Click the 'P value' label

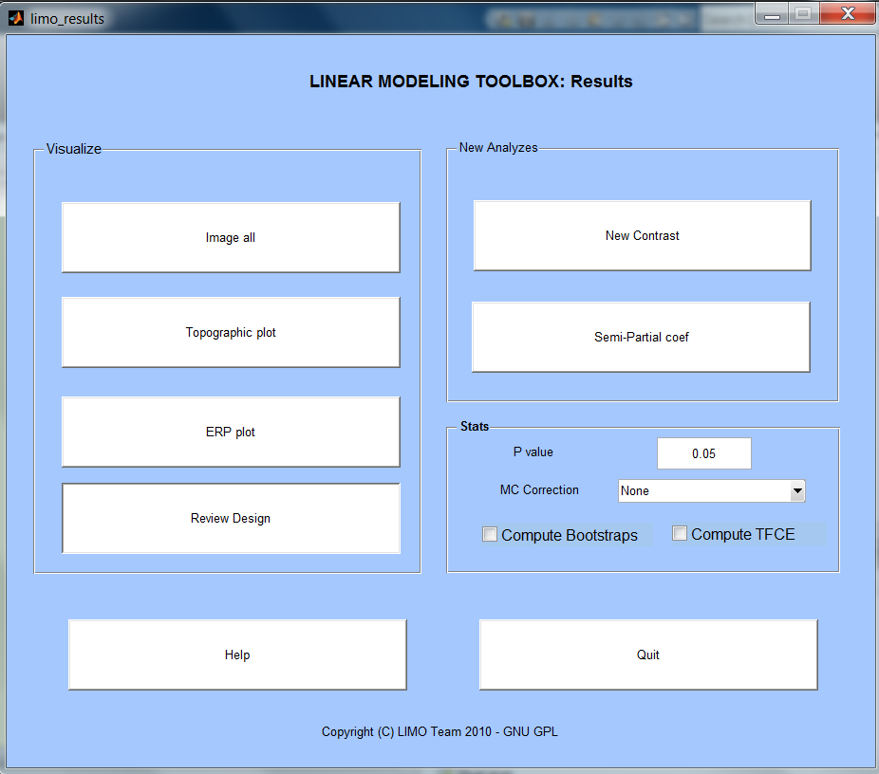[533, 451]
